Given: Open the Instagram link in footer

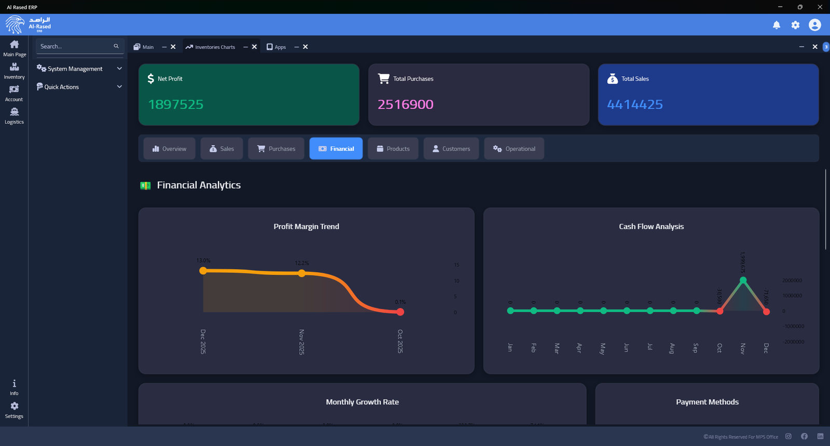Looking at the screenshot, I should click(788, 437).
